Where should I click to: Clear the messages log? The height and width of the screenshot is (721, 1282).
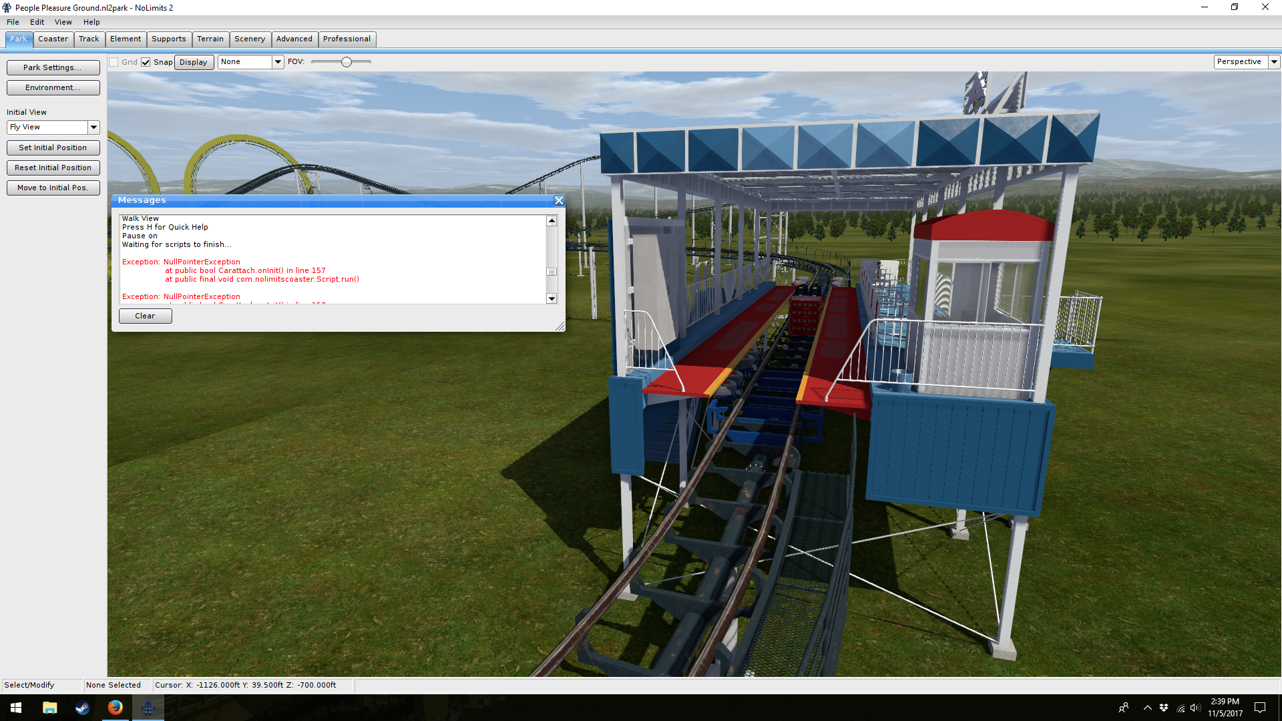point(145,316)
